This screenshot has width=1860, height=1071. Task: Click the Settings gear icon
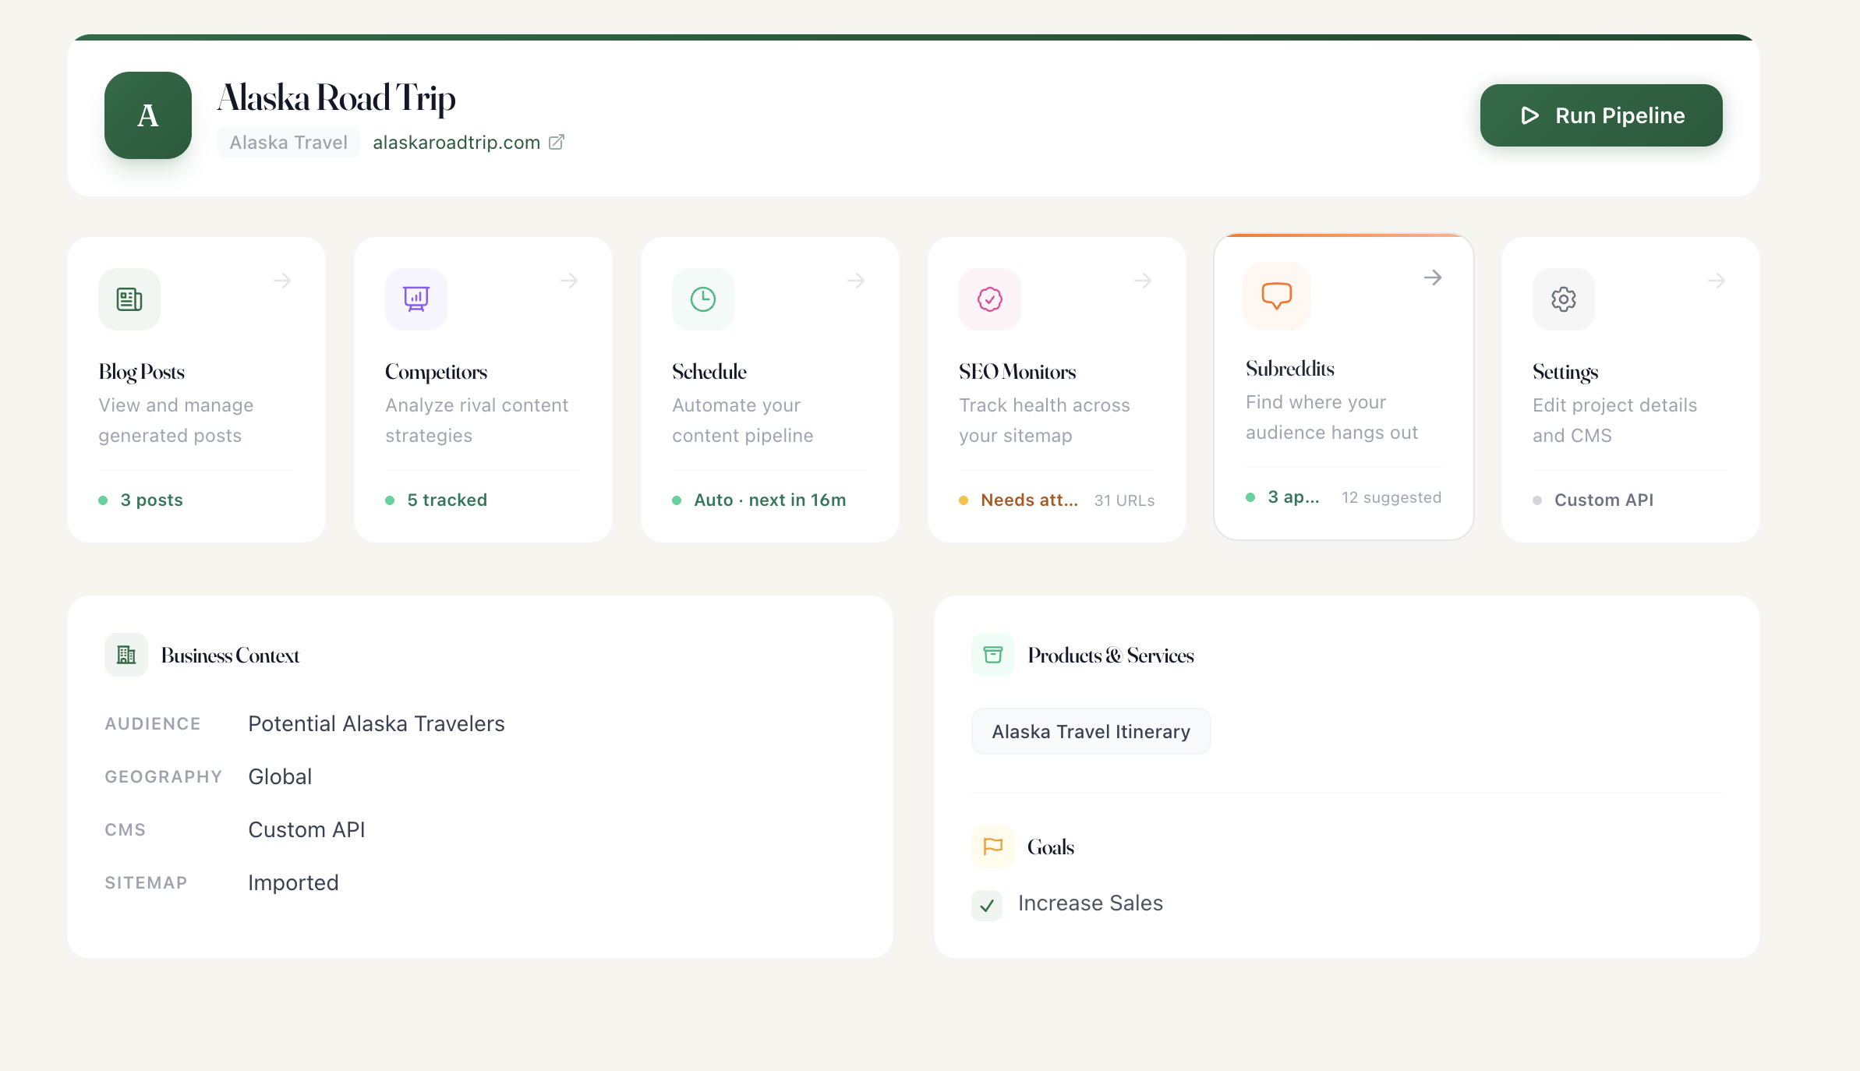pyautogui.click(x=1564, y=299)
